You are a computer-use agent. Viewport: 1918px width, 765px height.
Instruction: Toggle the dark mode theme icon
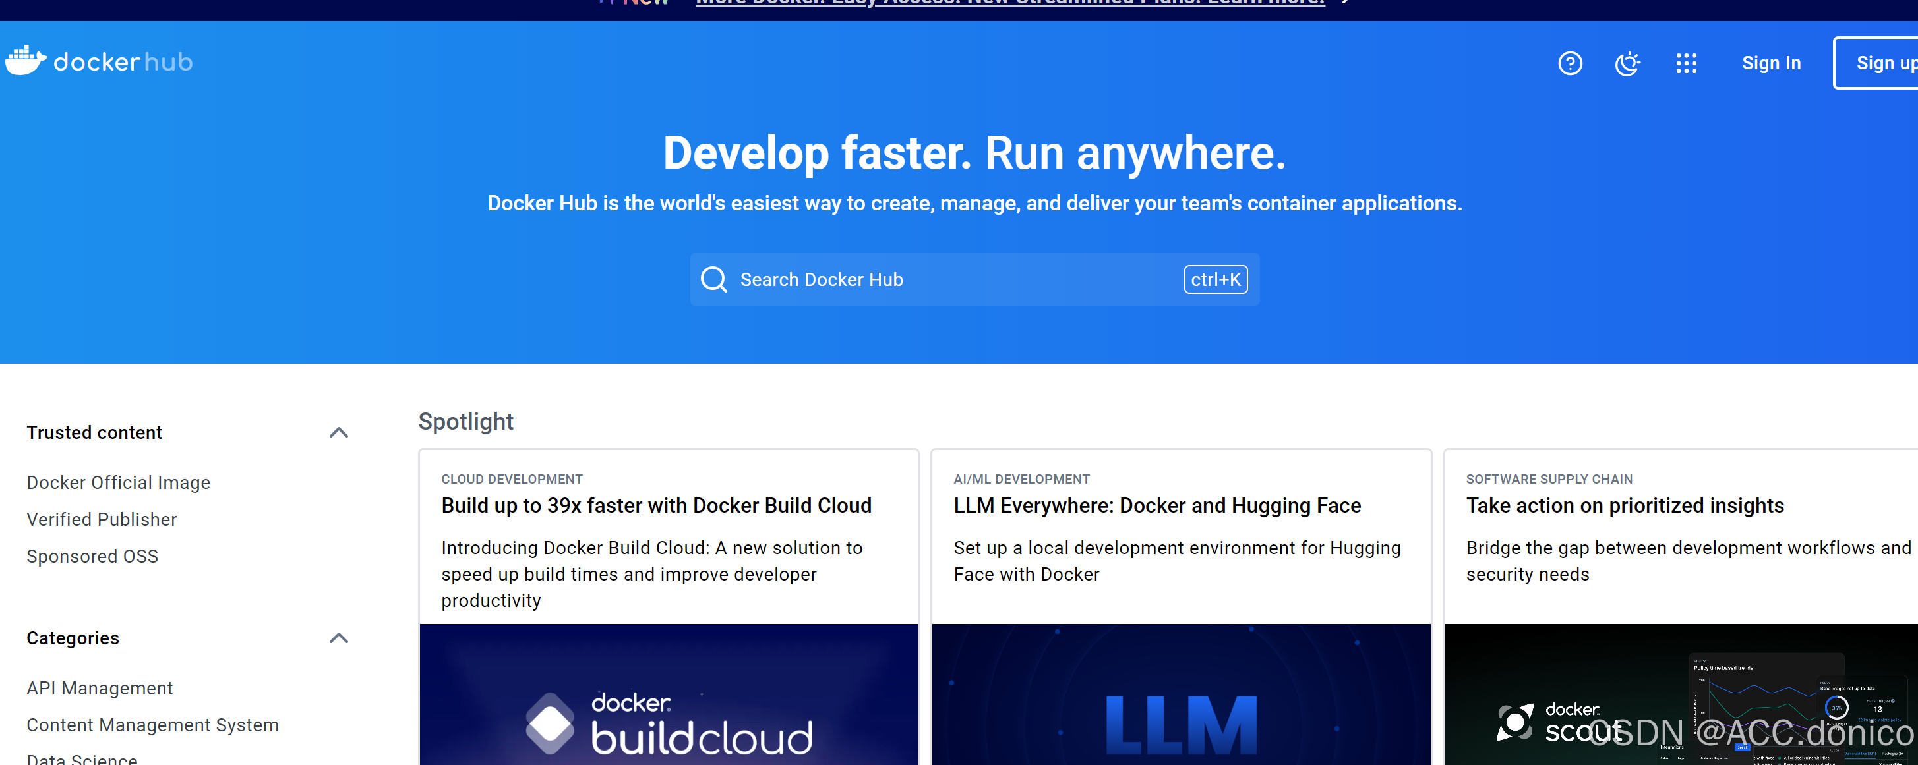(x=1628, y=63)
